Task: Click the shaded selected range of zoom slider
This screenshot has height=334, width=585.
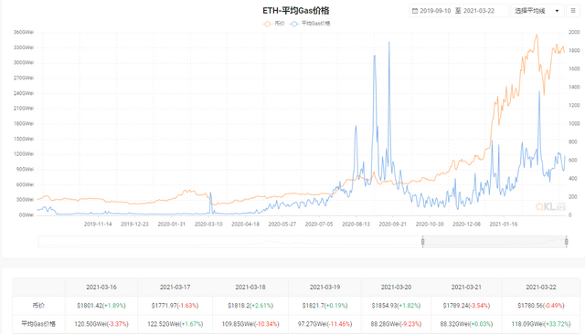Action: click(495, 242)
